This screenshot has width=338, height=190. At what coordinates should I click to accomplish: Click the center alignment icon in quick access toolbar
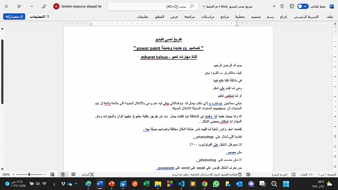(x=282, y=6)
